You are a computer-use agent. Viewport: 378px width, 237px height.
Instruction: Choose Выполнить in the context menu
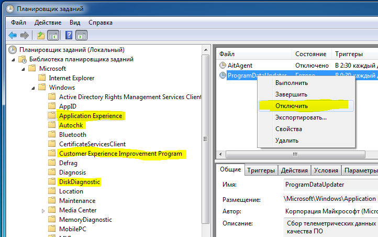pos(306,83)
